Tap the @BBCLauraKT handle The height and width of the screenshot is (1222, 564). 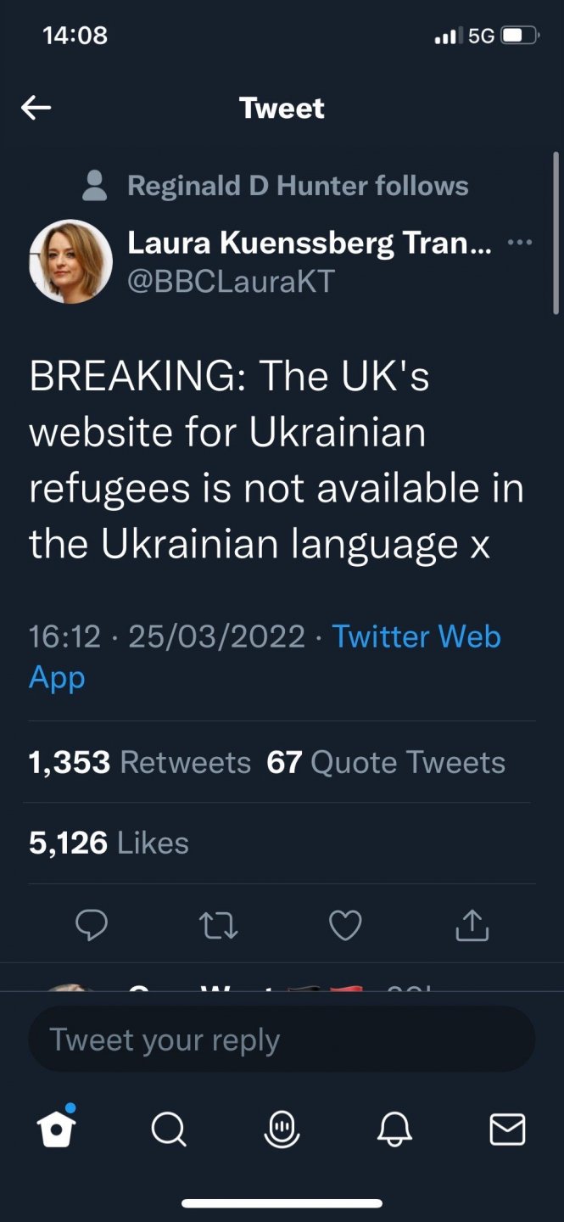pyautogui.click(x=231, y=281)
